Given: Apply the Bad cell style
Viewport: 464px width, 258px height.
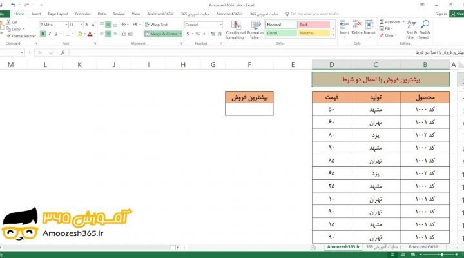Looking at the screenshot, I should [x=314, y=25].
